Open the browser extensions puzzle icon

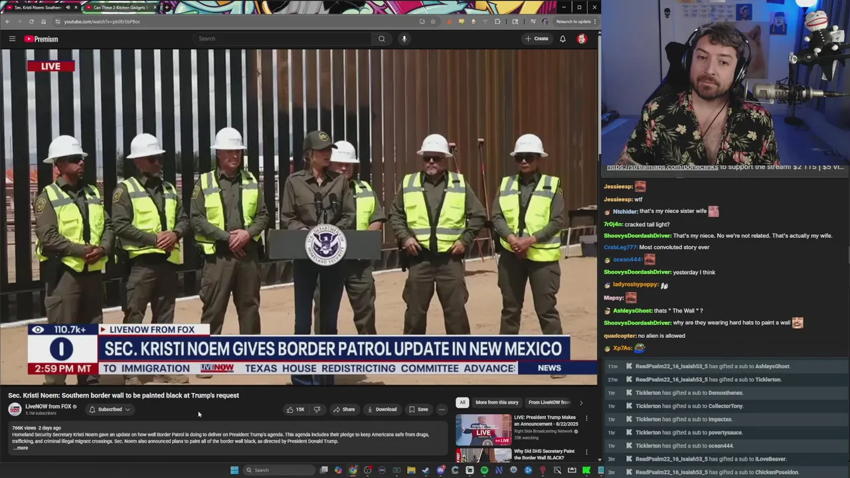click(497, 21)
